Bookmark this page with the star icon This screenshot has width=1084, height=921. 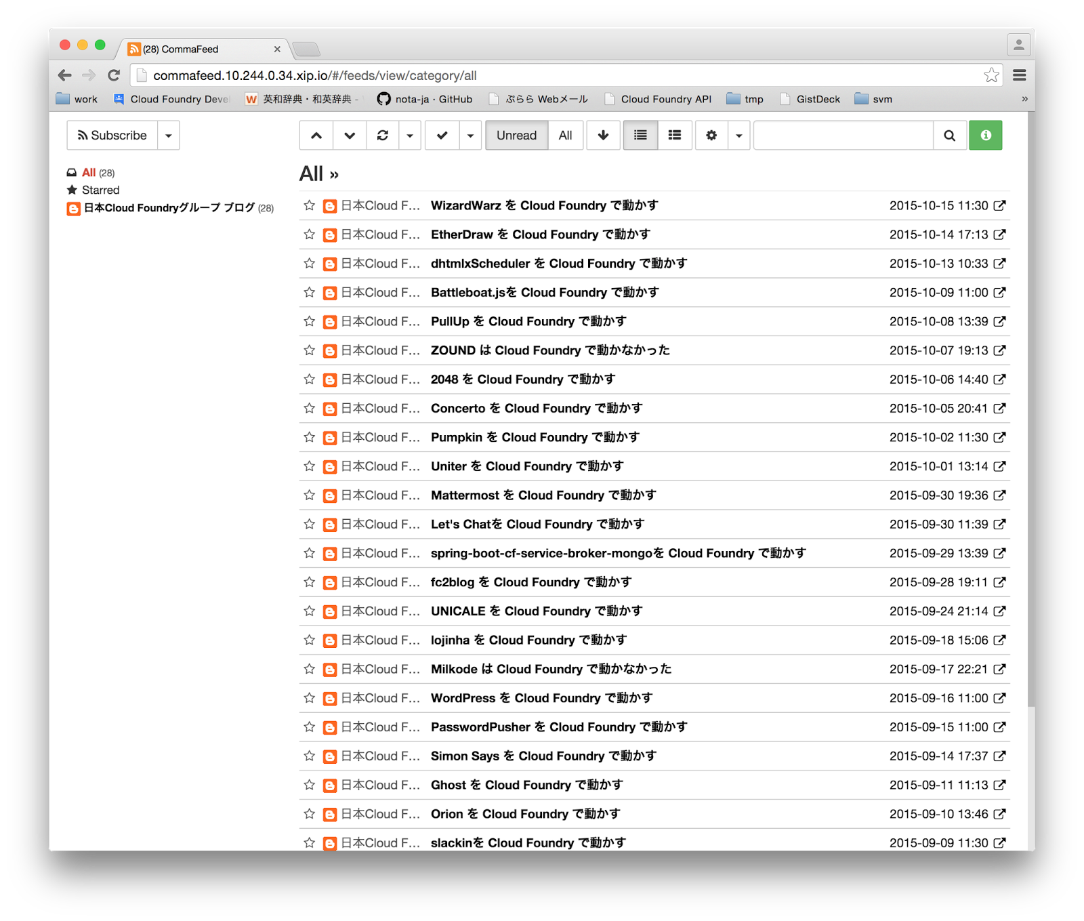(991, 75)
